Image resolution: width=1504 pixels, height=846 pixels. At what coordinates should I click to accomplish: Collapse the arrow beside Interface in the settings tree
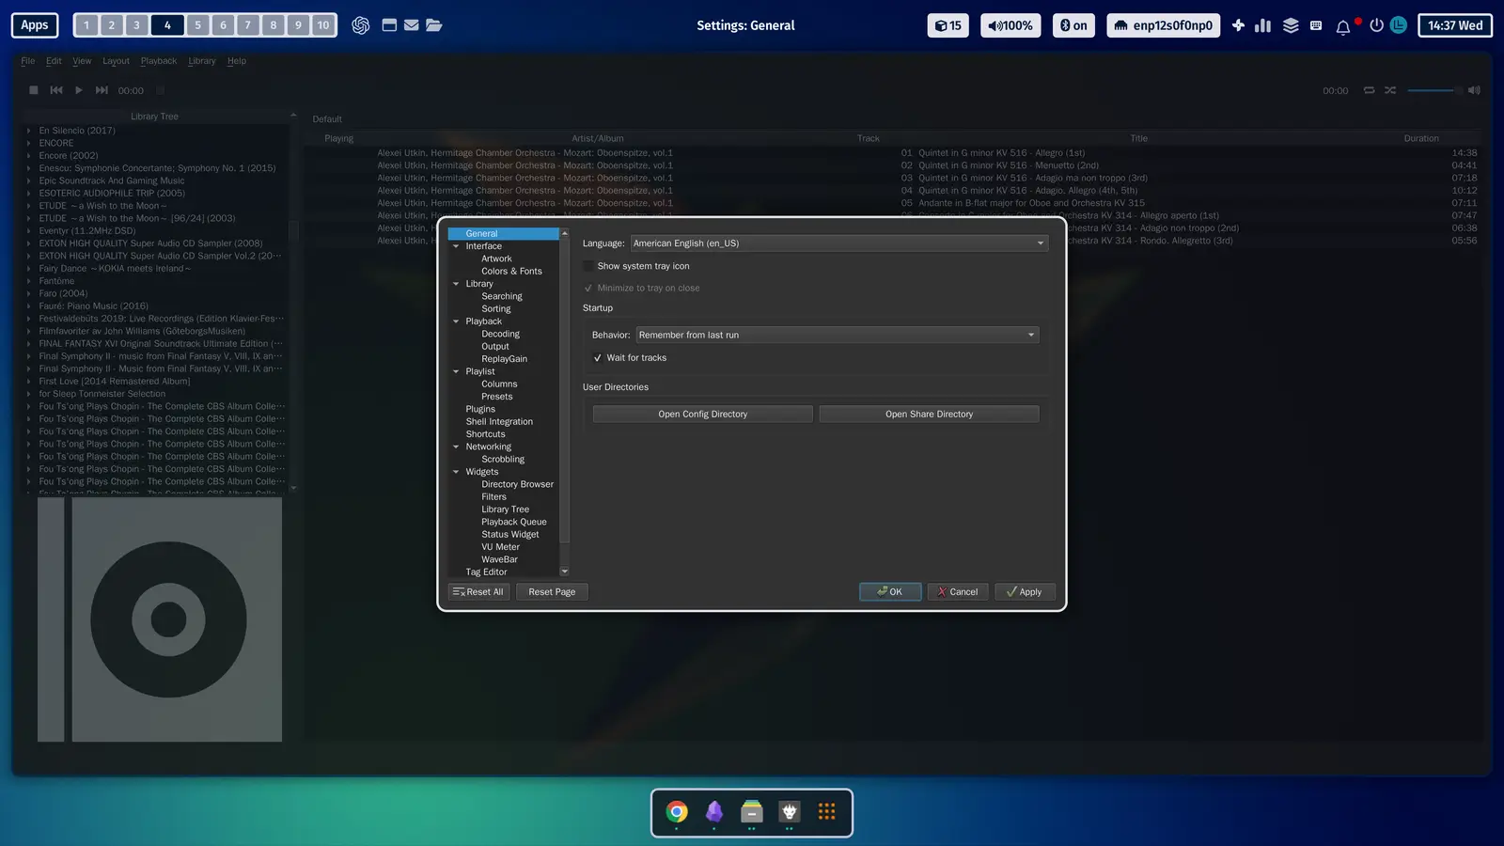(x=456, y=246)
